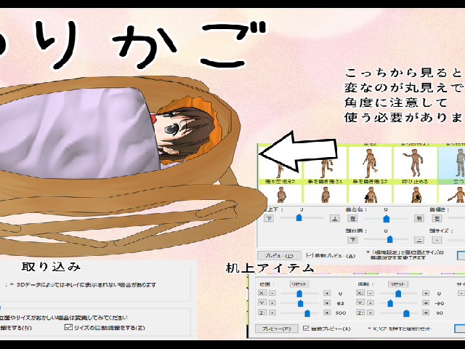
Task: Click the 左 button for 首左右
Action: [x=352, y=217]
